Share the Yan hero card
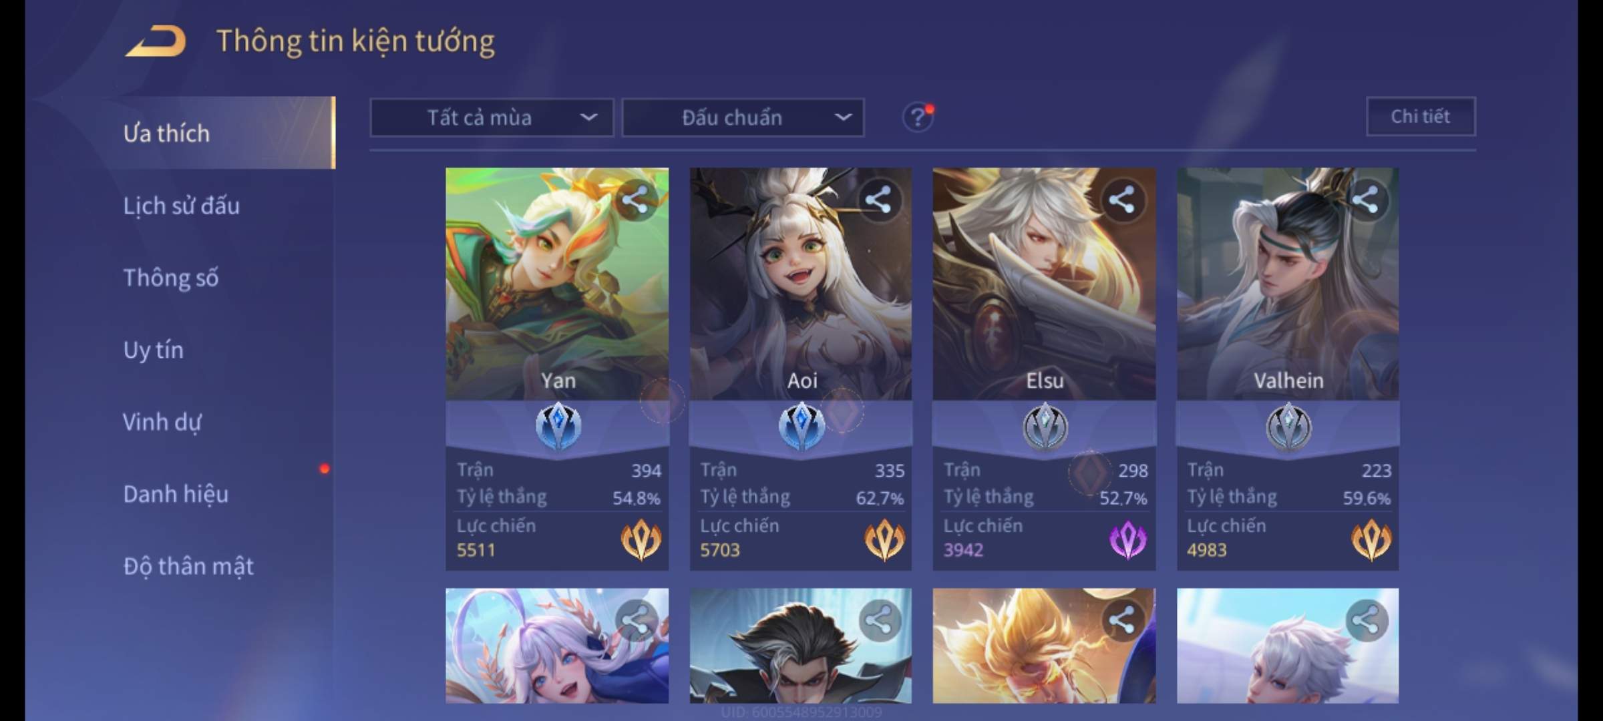The image size is (1603, 721). (635, 200)
